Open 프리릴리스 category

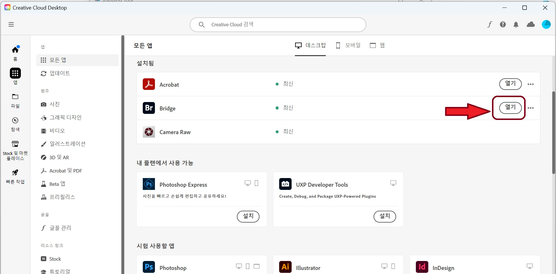58,197
